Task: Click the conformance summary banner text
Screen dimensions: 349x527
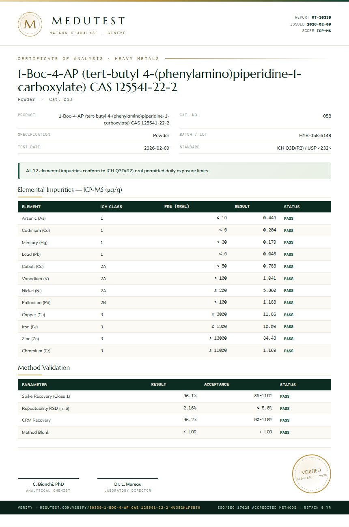Action: pos(118,171)
